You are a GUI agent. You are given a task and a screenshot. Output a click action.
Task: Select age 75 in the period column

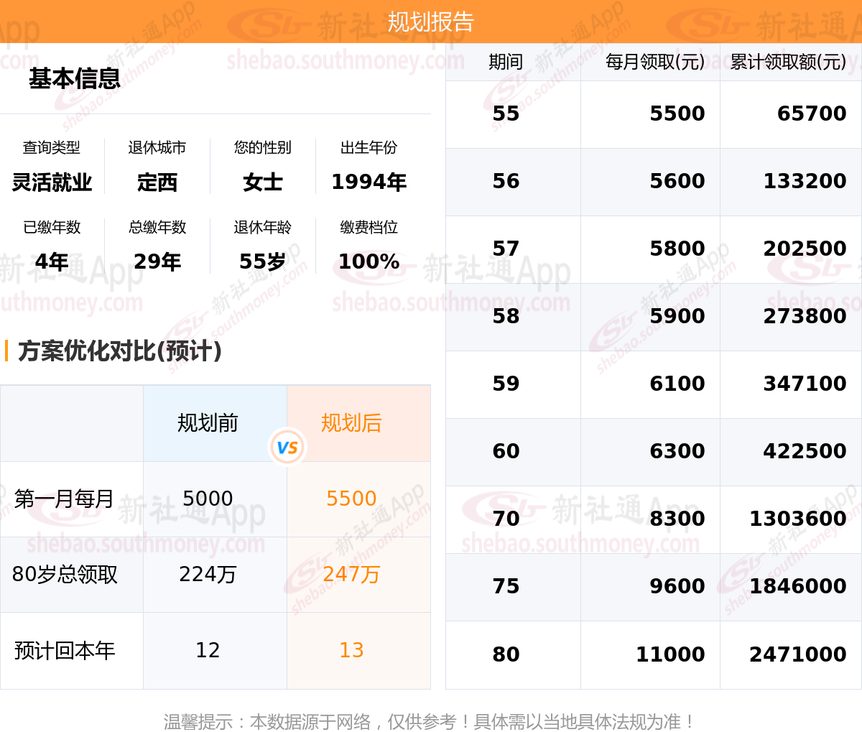point(506,586)
